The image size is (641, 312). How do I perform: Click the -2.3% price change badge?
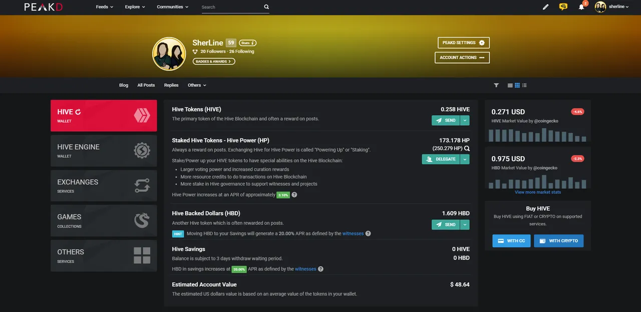pyautogui.click(x=577, y=159)
